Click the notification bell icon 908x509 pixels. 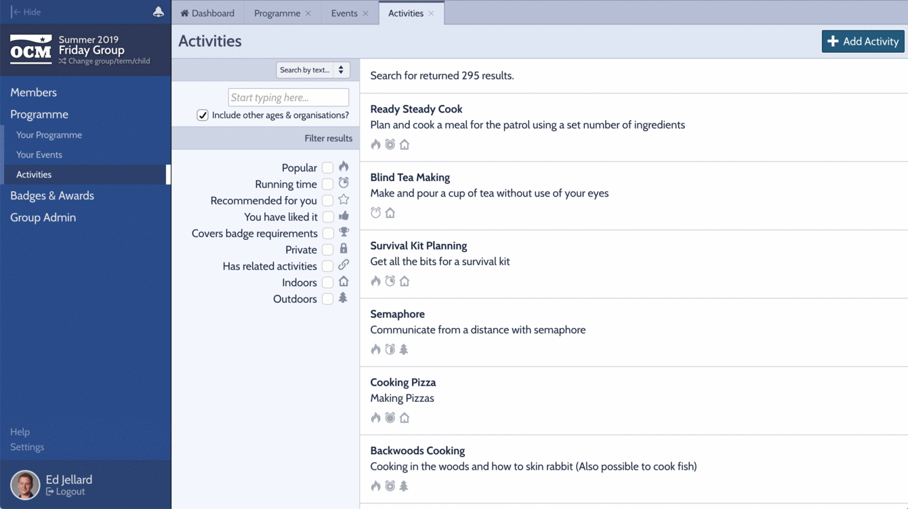[x=158, y=12]
